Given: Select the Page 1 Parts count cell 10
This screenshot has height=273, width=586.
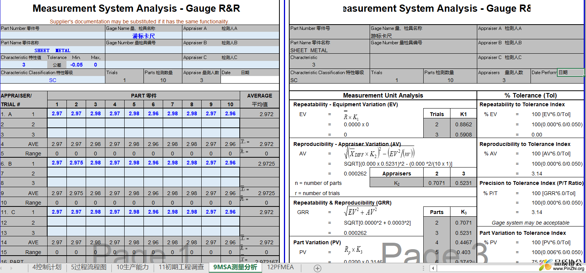Looking at the screenshot, I should tap(163, 80).
